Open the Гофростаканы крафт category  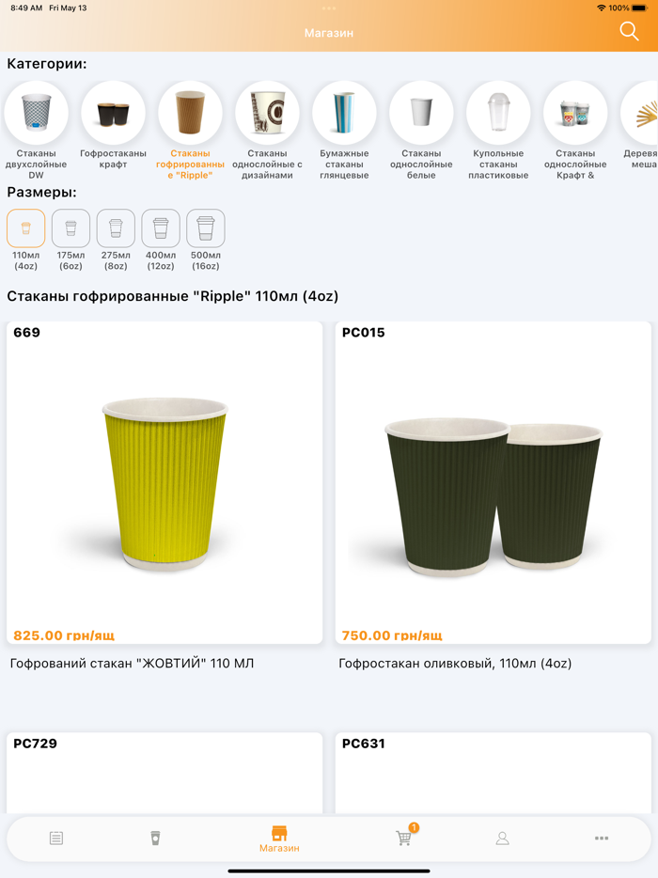(x=113, y=113)
